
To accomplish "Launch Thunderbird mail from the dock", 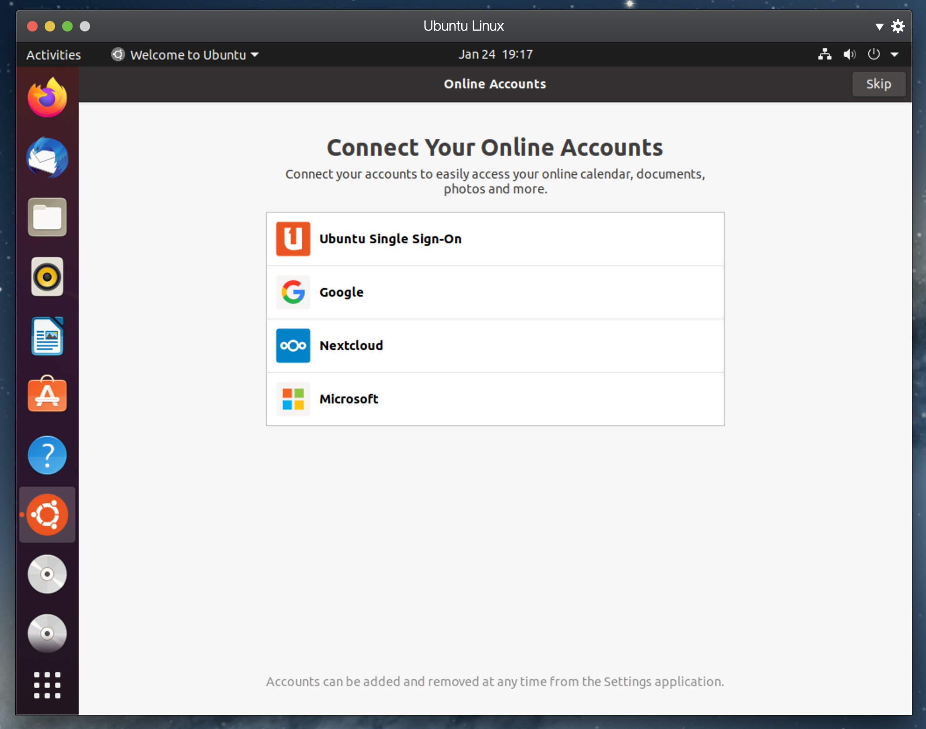I will point(47,158).
